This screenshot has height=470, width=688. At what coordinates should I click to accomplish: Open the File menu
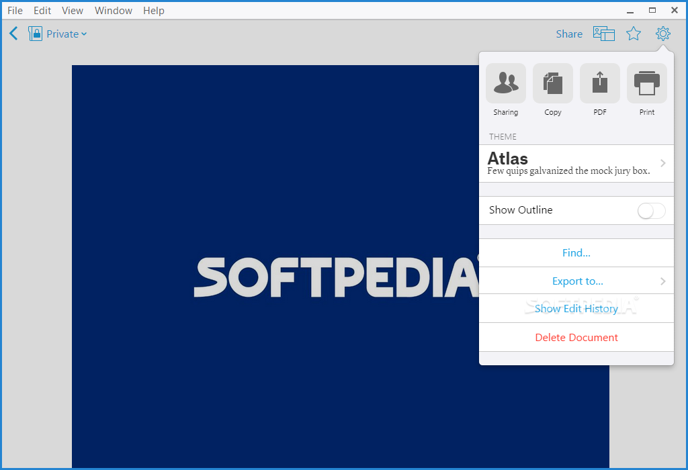(x=15, y=11)
